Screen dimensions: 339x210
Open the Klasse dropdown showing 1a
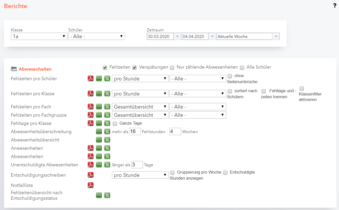(39, 36)
